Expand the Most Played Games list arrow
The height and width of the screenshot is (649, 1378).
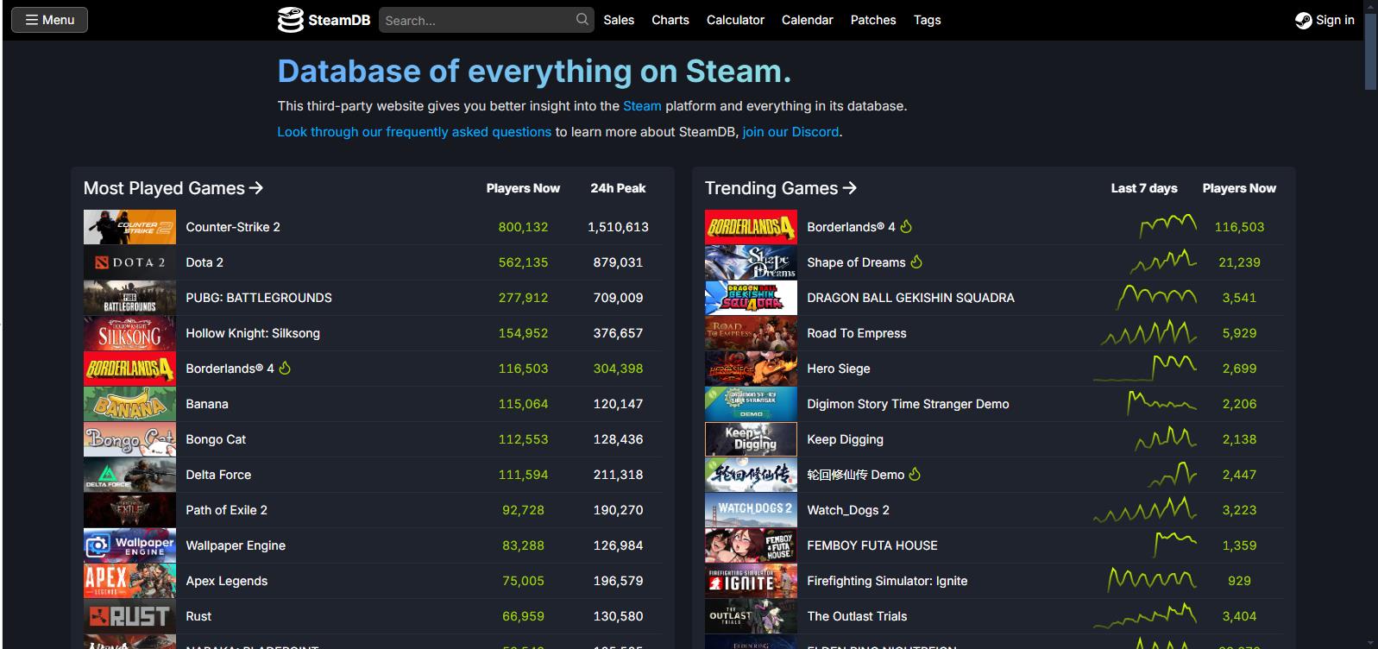(256, 188)
